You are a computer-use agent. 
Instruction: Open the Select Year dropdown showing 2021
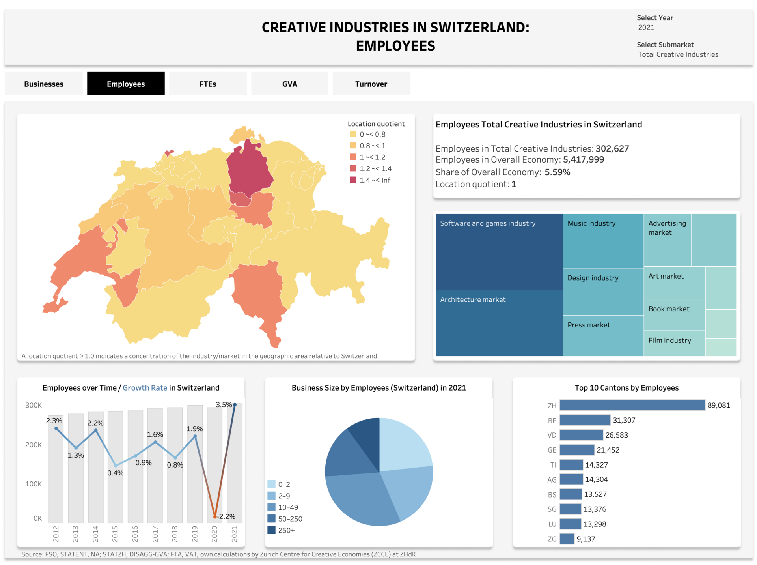click(647, 28)
